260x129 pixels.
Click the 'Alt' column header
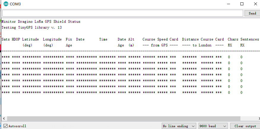[131, 39]
